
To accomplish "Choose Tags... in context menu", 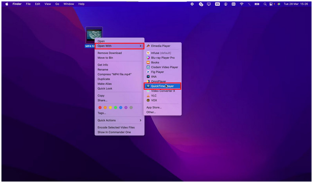I will click(x=119, y=113).
